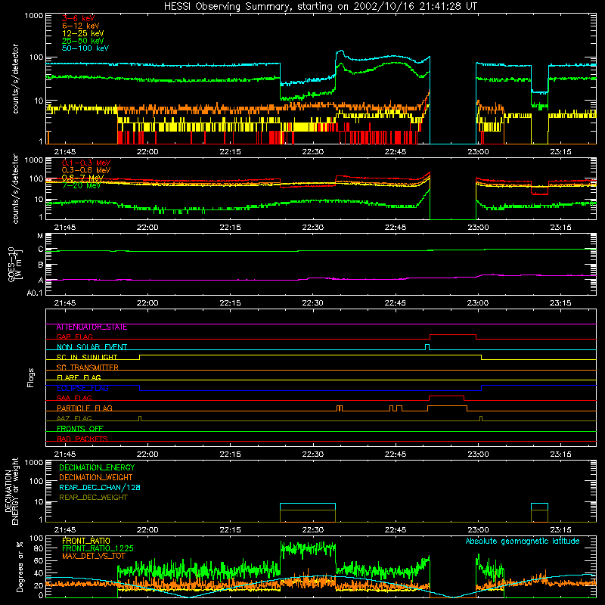This screenshot has width=605, height=605.
Task: Click the HESSI Observing Summary title text
Action: (320, 7)
